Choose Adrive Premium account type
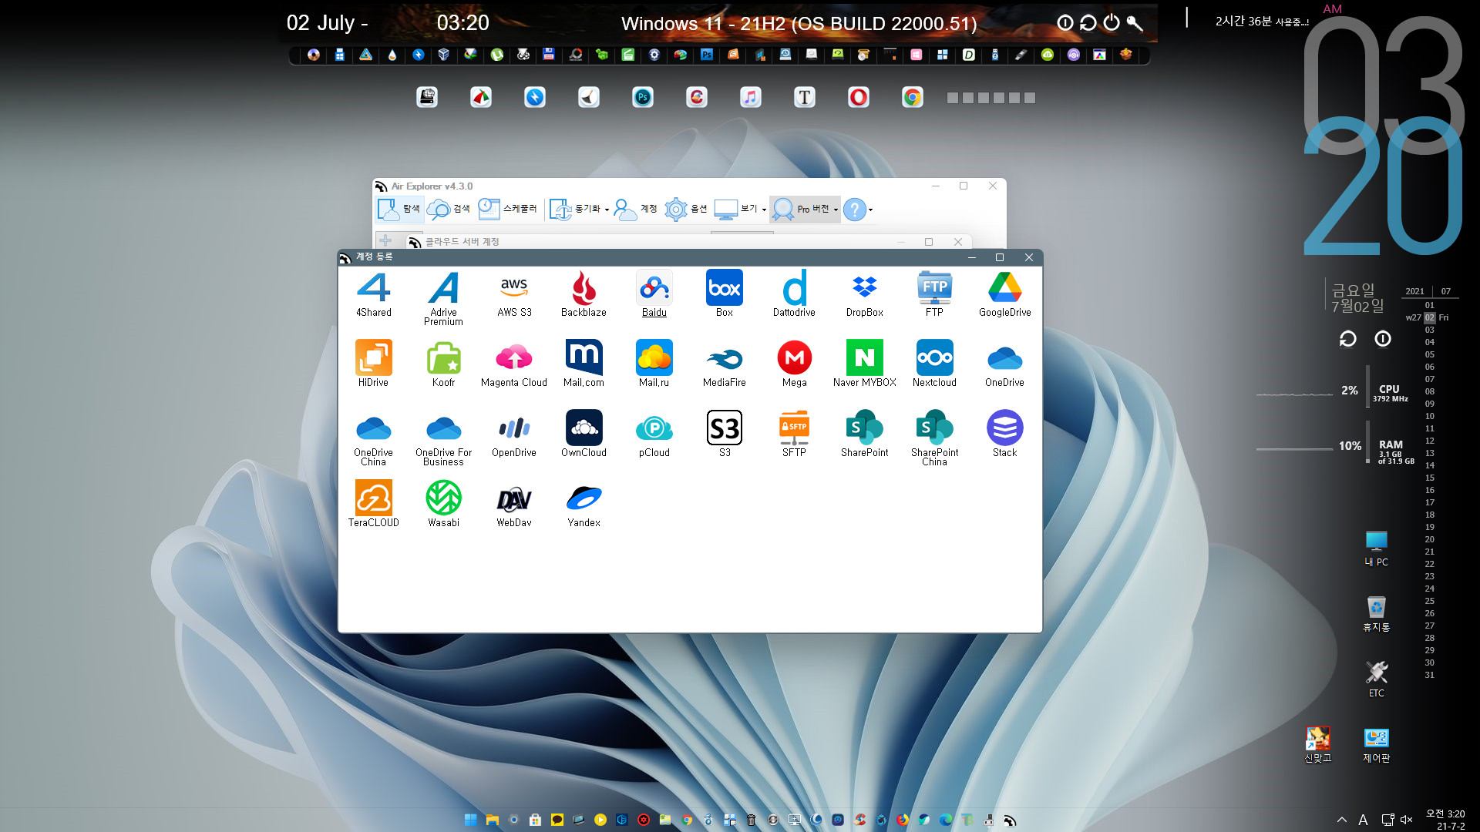Screen dimensions: 1480x832 tap(444, 298)
